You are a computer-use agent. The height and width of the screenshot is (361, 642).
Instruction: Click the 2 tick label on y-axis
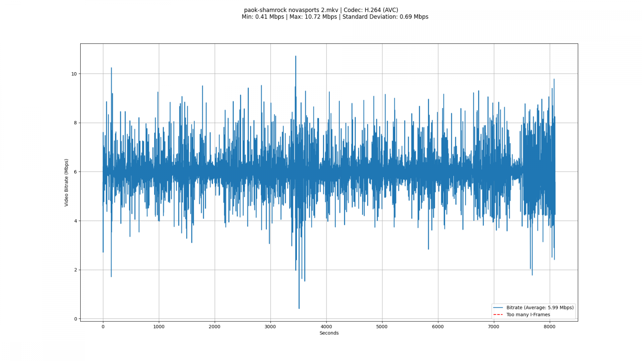(x=75, y=270)
